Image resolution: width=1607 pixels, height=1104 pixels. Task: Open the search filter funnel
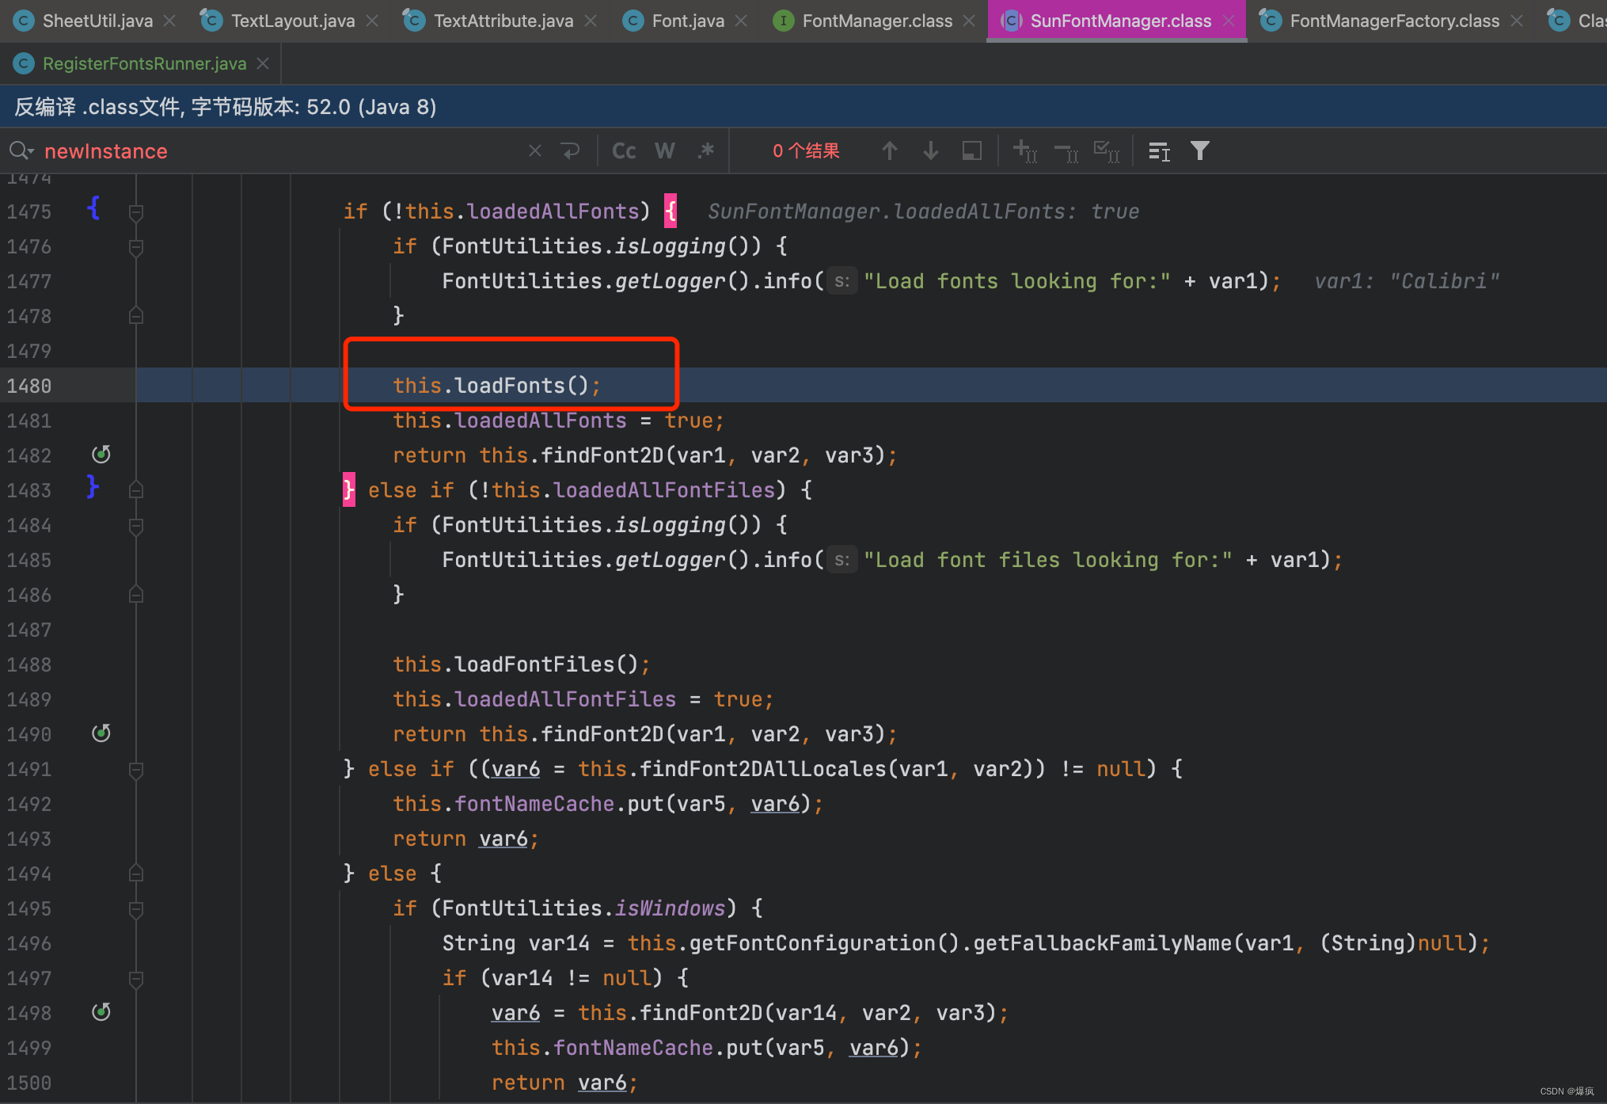coord(1200,151)
